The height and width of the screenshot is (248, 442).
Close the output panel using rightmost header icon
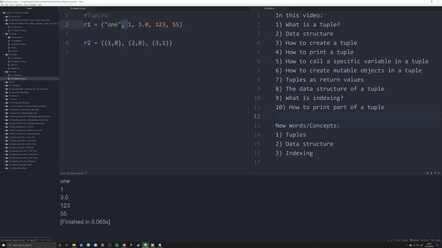[x=439, y=173]
